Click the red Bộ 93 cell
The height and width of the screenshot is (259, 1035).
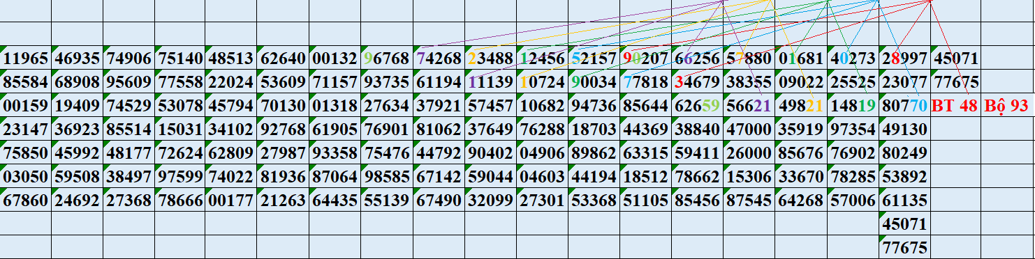pyautogui.click(x=1006, y=106)
